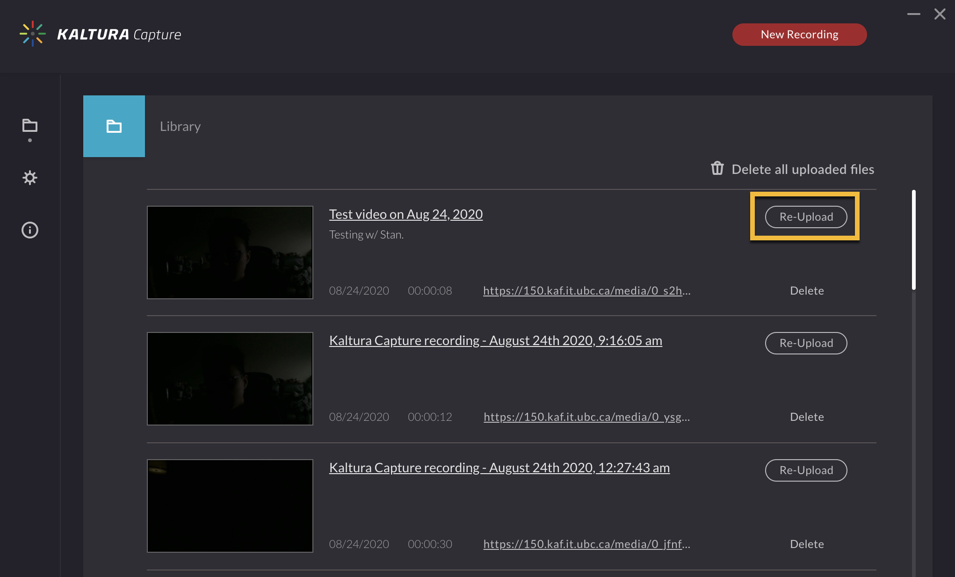
Task: Open the Test video on Aug 24, 2020 title
Action: [405, 214]
